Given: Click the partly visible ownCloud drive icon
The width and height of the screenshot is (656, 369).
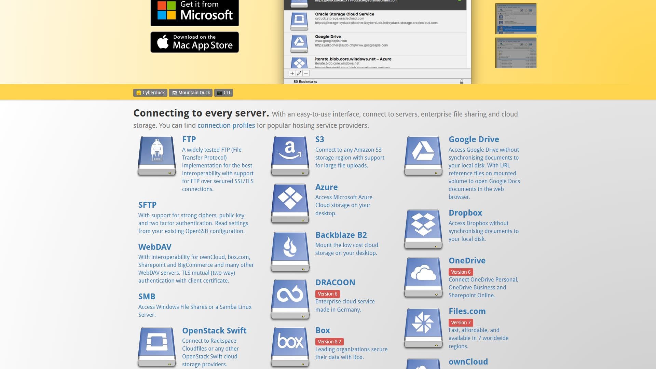Looking at the screenshot, I should [x=423, y=364].
